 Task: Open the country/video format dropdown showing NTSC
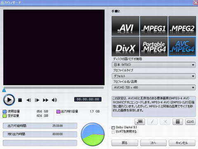click(154, 65)
